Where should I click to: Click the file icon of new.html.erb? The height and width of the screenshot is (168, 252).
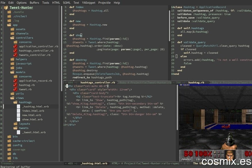(19, 115)
